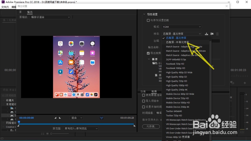Close the export settings dialog
This screenshot has height=141, width=251.
[227, 6]
